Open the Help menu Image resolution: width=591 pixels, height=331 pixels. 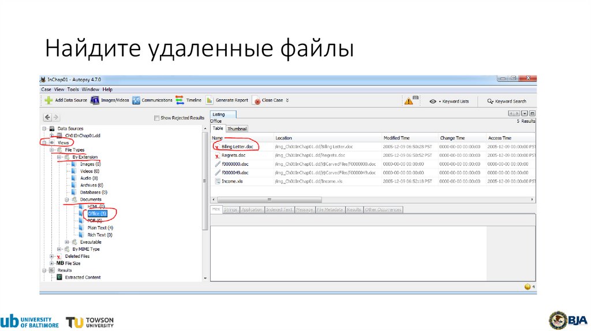(x=107, y=89)
